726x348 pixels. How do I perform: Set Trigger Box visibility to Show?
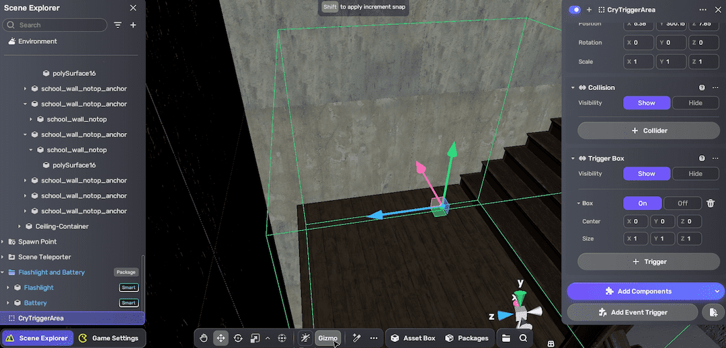647,173
